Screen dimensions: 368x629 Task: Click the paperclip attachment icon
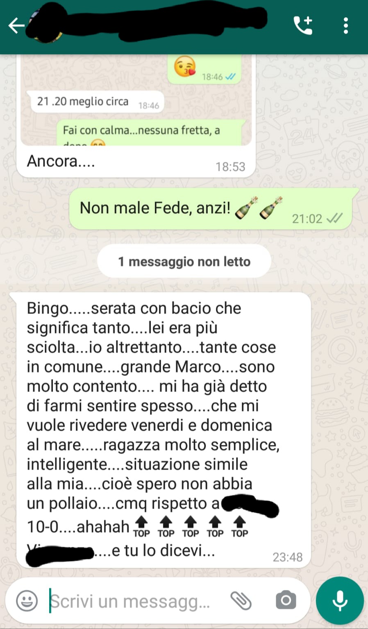tap(241, 601)
